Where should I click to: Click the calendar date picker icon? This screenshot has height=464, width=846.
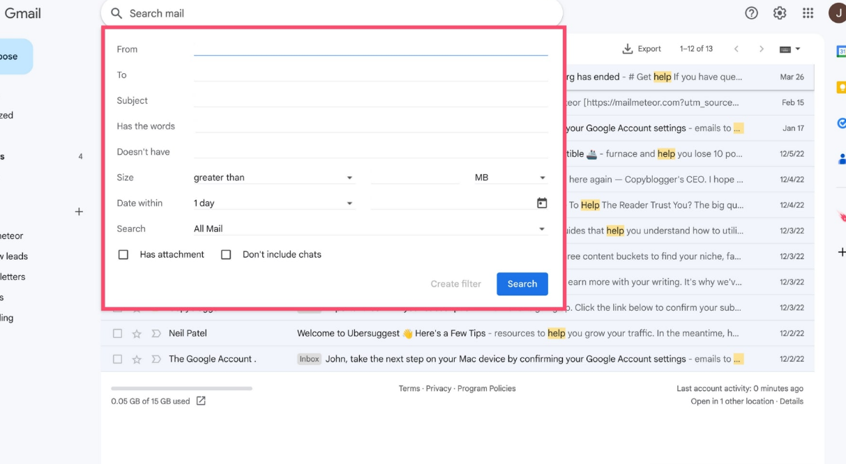(542, 203)
